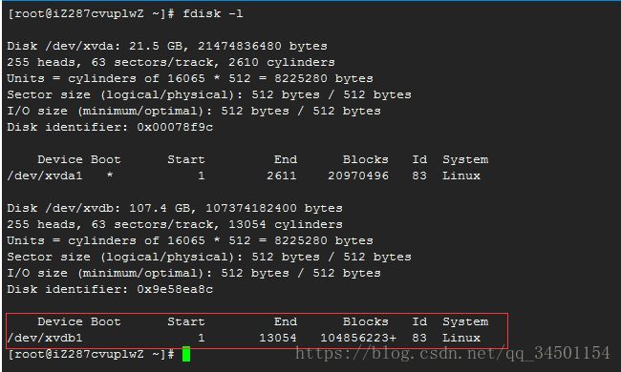Click the device name '/dev/xvdb1'
621x372 pixels.
coord(45,338)
